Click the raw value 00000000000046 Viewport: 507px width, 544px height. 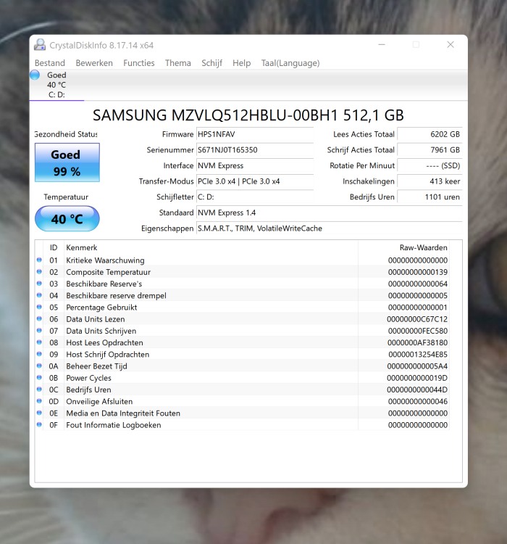coord(418,402)
